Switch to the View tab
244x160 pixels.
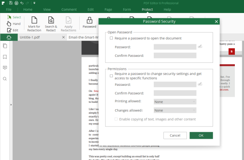coord(47,10)
